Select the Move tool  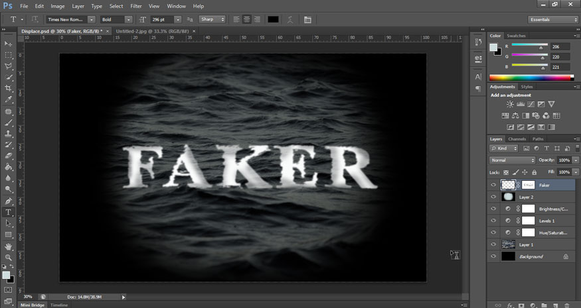pos(8,44)
